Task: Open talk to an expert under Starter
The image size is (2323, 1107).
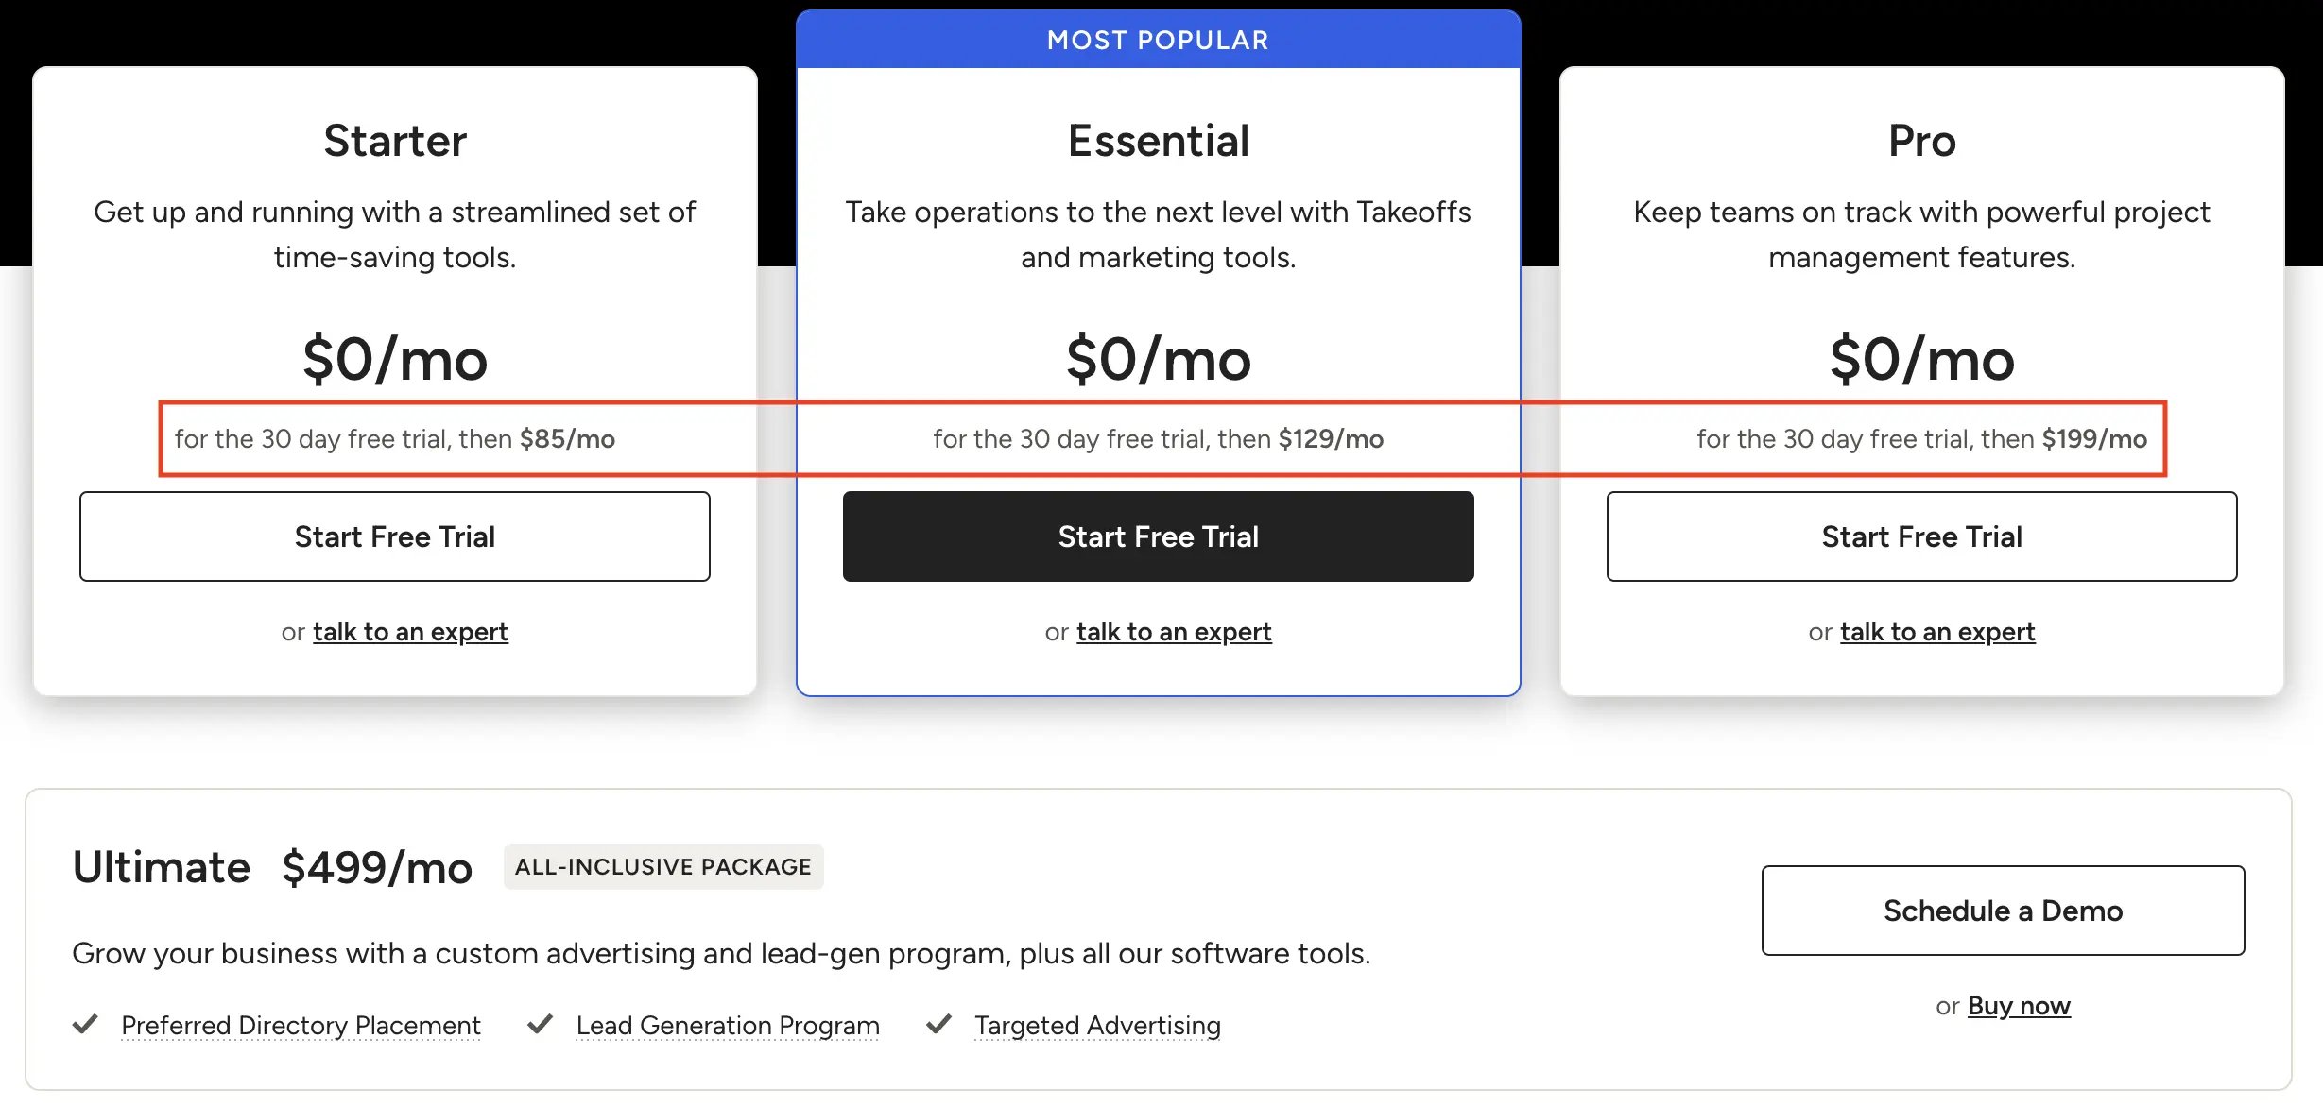Action: point(410,631)
